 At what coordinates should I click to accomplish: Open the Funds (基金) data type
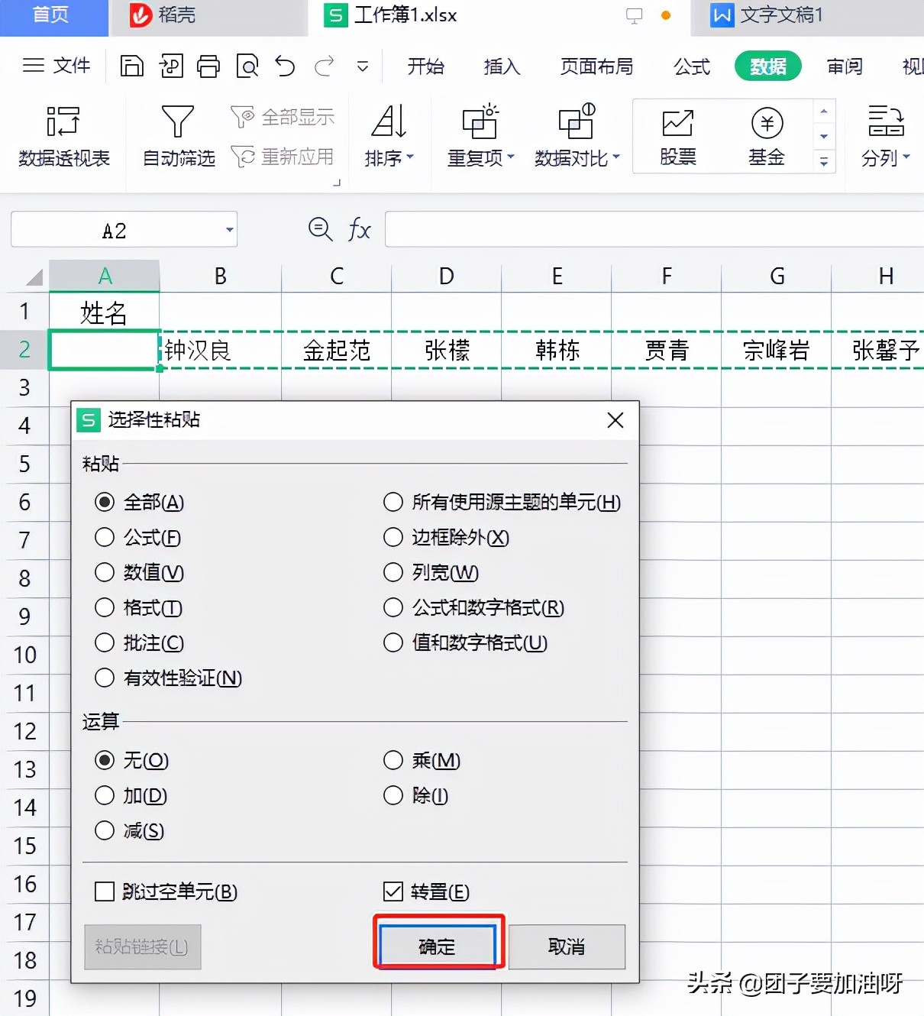(767, 137)
